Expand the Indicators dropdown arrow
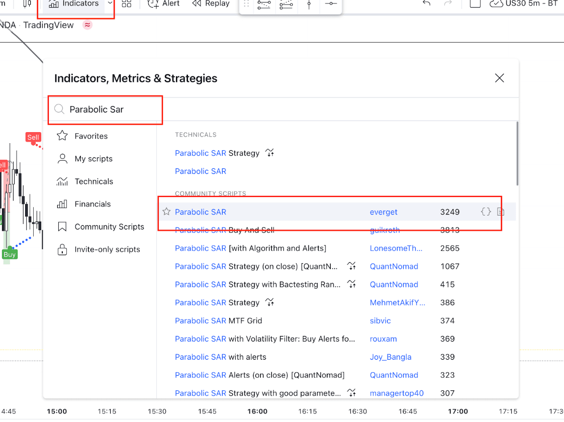The width and height of the screenshot is (564, 422). tap(110, 3)
